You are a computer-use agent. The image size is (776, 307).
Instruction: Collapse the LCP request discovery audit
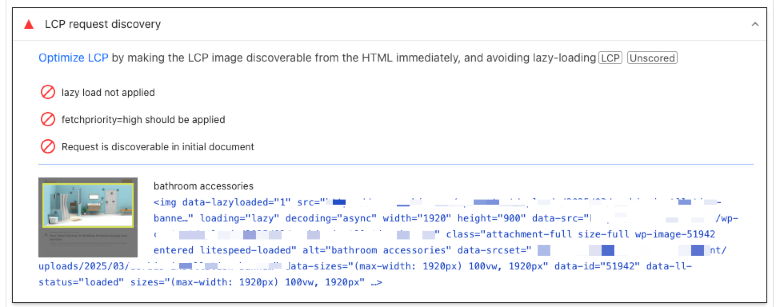point(755,24)
